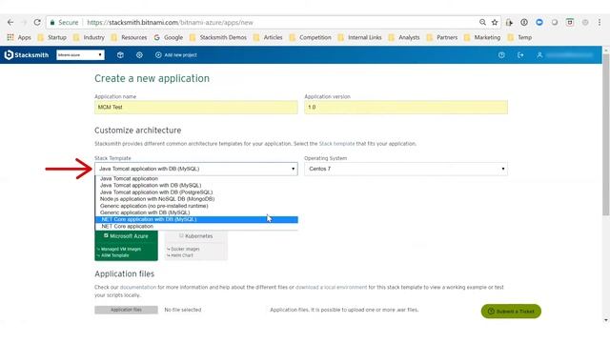The height and width of the screenshot is (343, 610).
Task: Bookmark this page with the star icon
Action: (495, 23)
